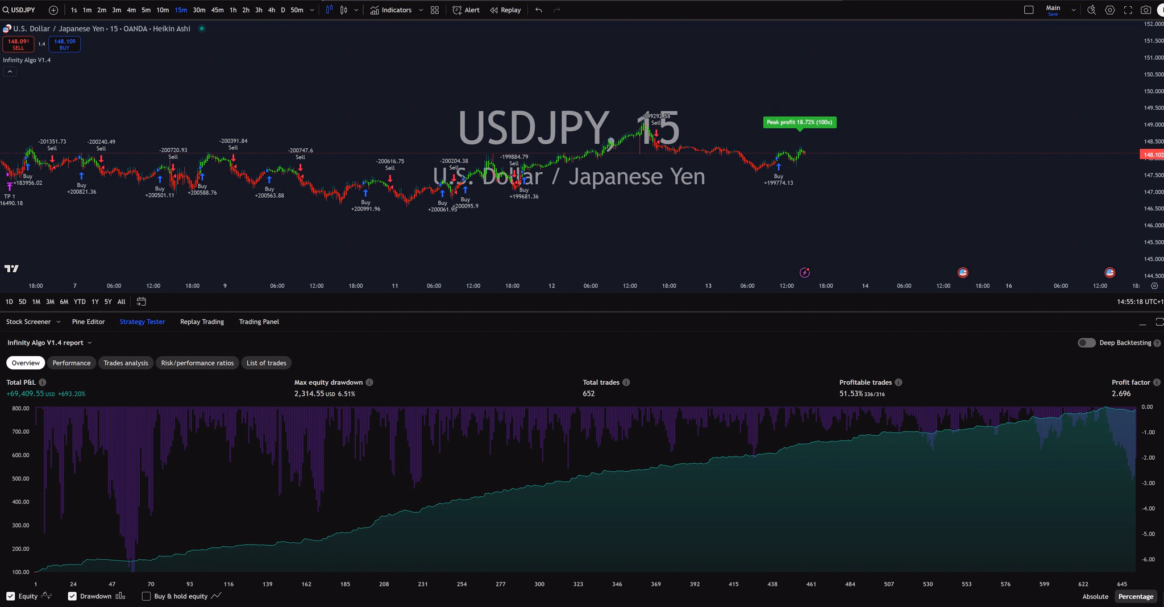Switch to the Trades analysis tab

pyautogui.click(x=126, y=363)
